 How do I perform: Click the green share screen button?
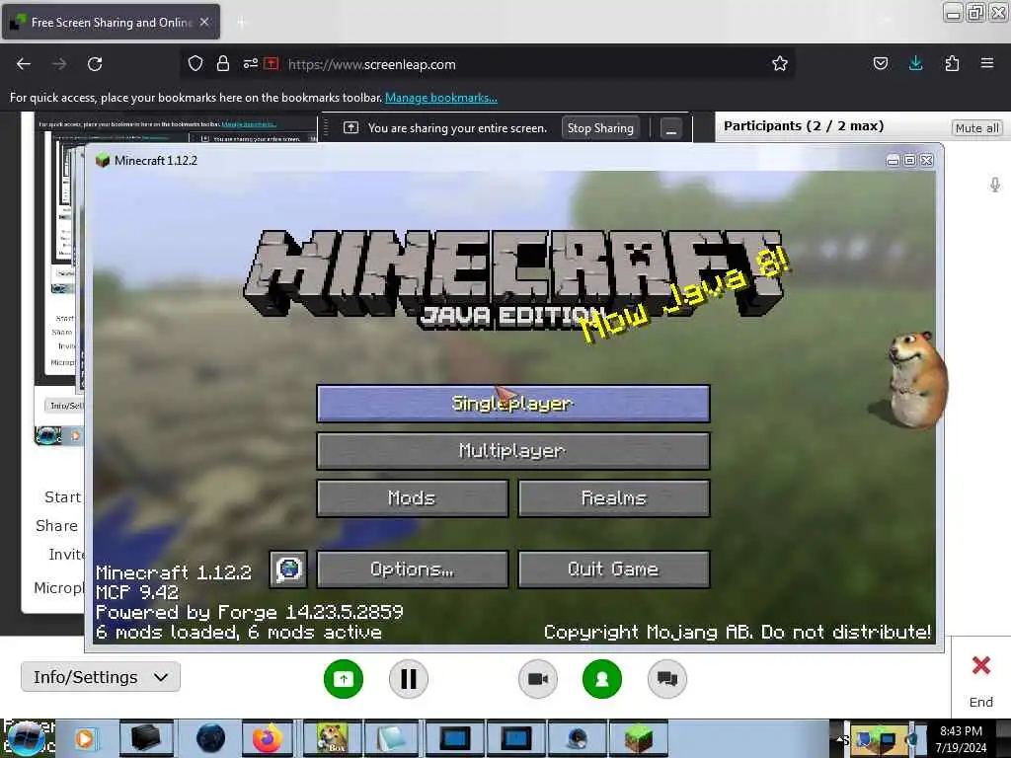(x=343, y=679)
